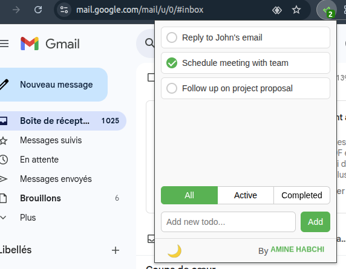Screen dimensions: 346x269
Task: Compose with "Nouveau message" button
Action: tap(53, 85)
